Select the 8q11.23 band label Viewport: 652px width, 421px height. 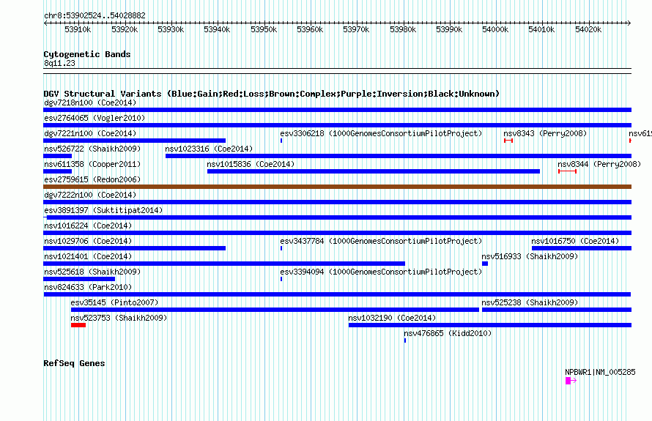[59, 63]
